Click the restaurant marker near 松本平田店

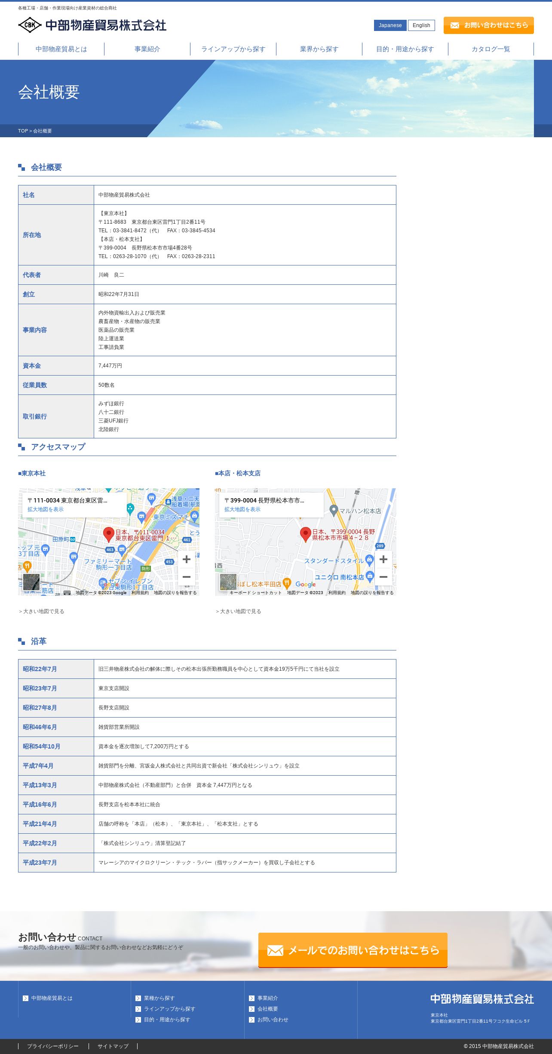click(x=287, y=584)
